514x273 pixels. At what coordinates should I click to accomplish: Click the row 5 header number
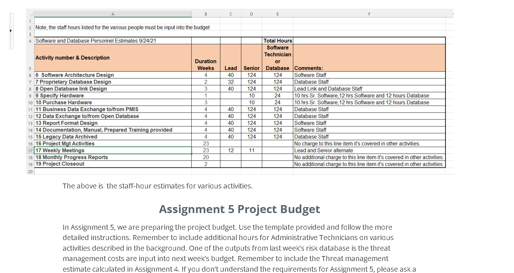30,69
